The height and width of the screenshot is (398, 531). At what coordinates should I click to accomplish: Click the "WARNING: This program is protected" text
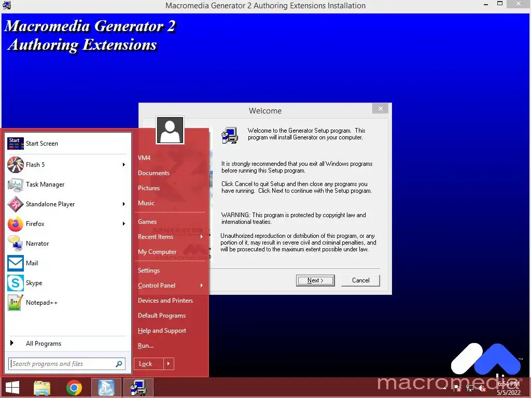point(294,218)
